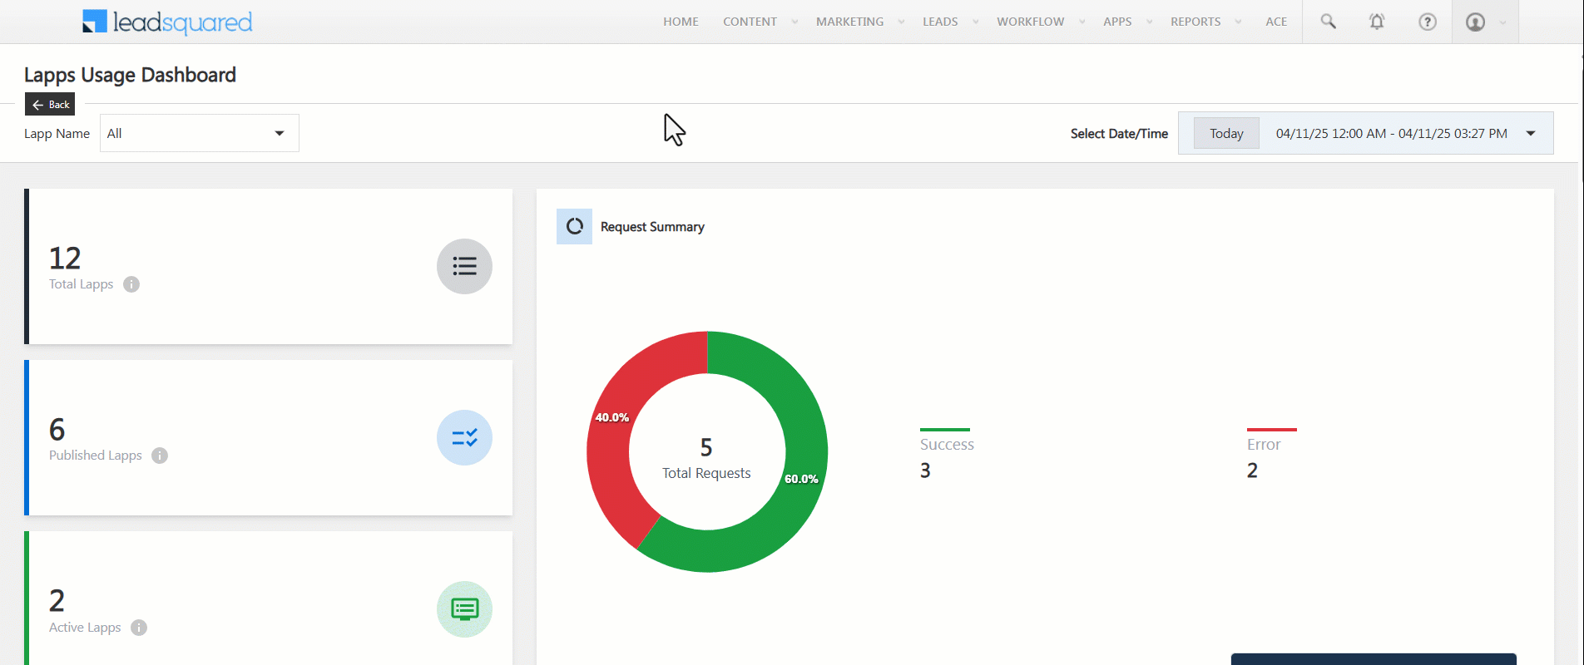Open the search magnifier icon
Image resolution: width=1584 pixels, height=665 pixels.
[x=1328, y=22]
